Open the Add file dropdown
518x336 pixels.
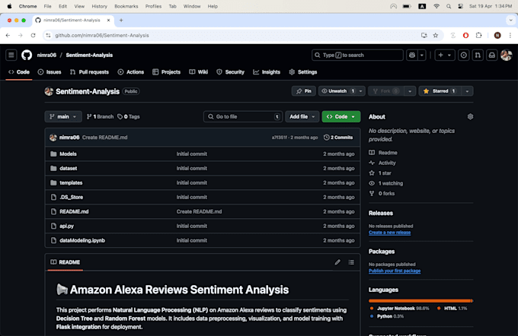pos(302,117)
